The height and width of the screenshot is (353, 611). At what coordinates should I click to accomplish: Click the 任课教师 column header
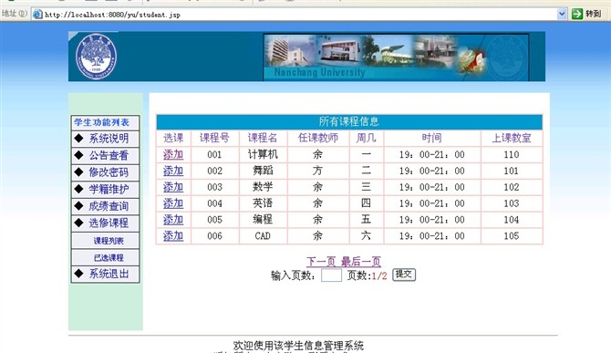pos(318,138)
